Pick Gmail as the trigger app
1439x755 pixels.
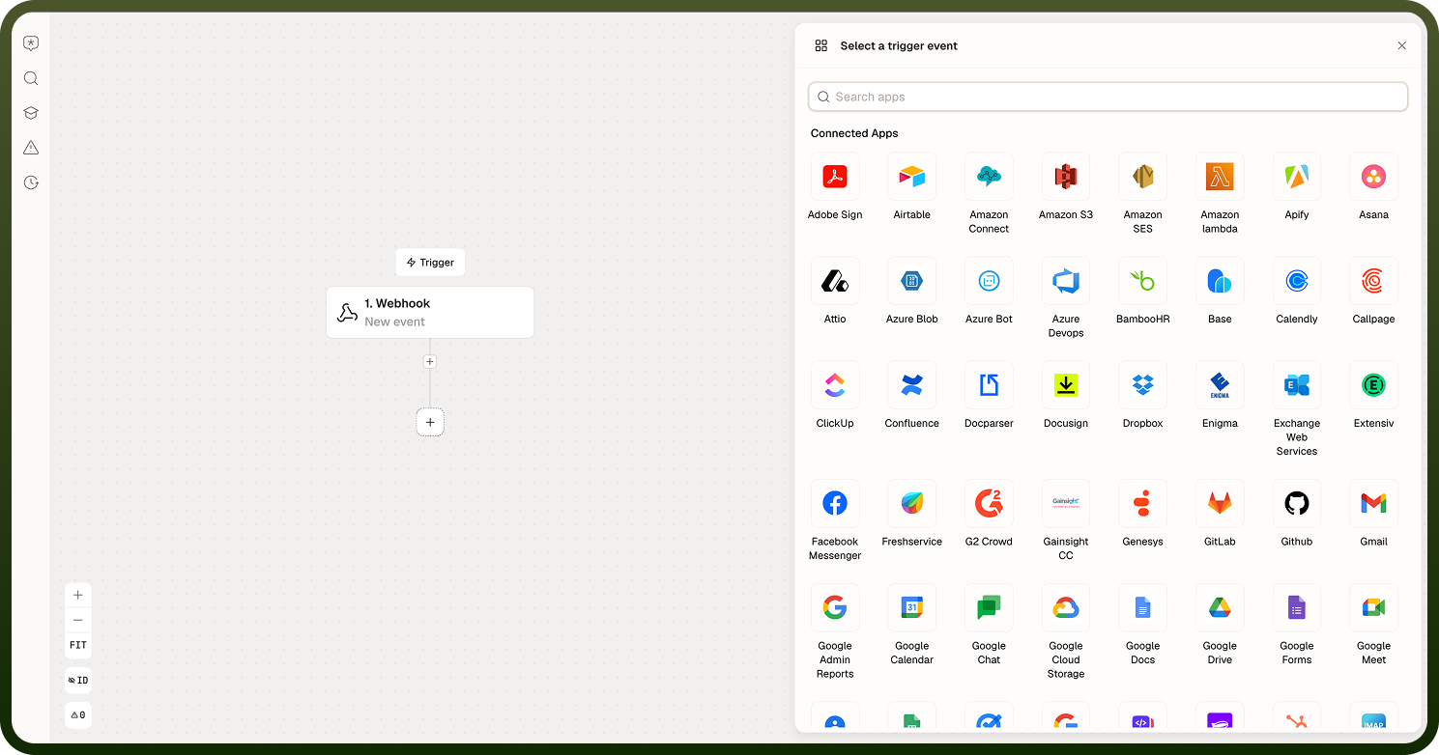click(1373, 504)
